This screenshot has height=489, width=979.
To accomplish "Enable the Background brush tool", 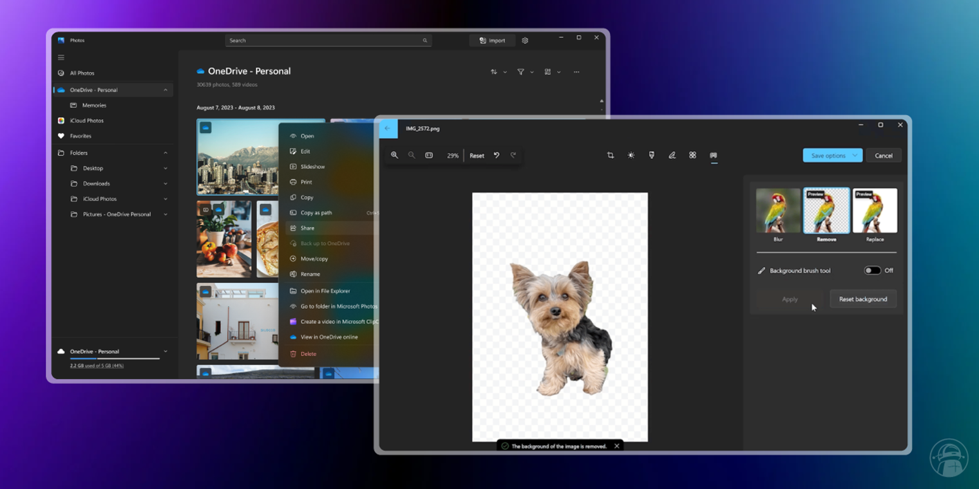I will click(873, 270).
